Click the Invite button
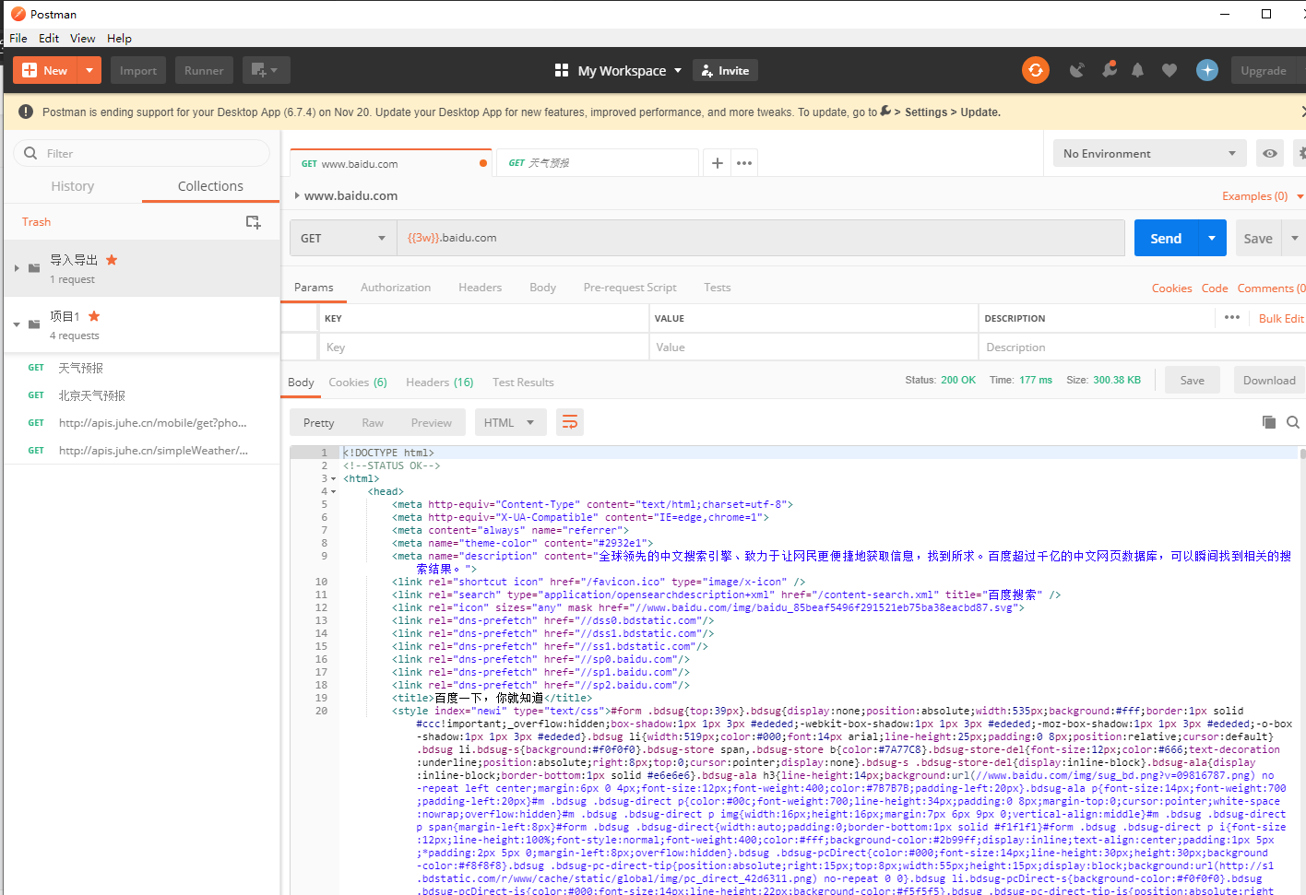1306x895 pixels. point(725,70)
